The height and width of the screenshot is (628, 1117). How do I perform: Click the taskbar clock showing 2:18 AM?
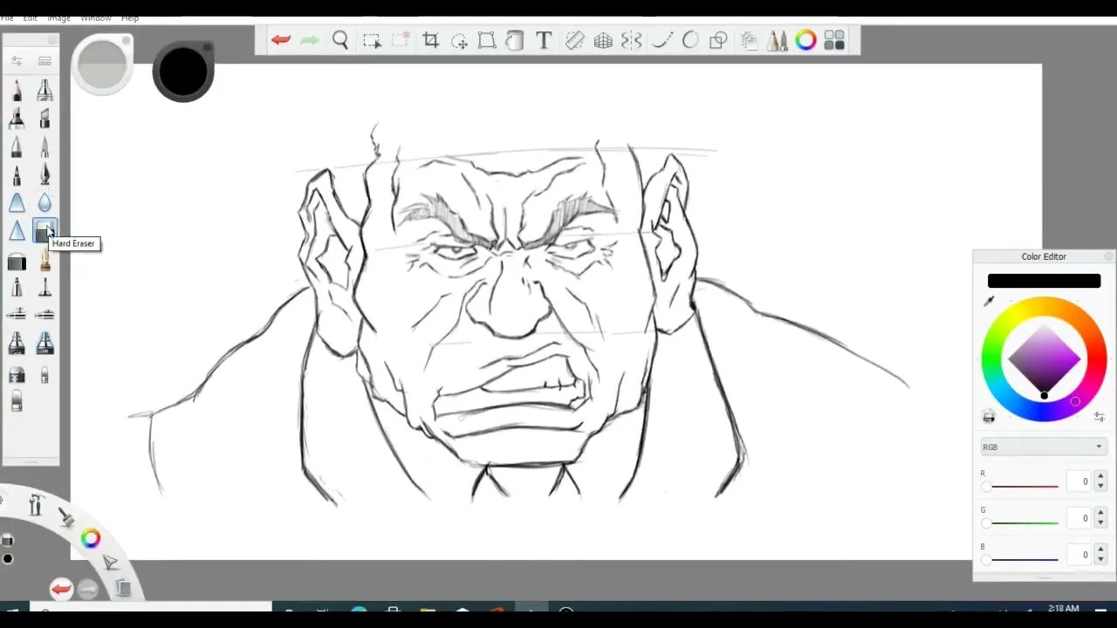pos(1063,608)
